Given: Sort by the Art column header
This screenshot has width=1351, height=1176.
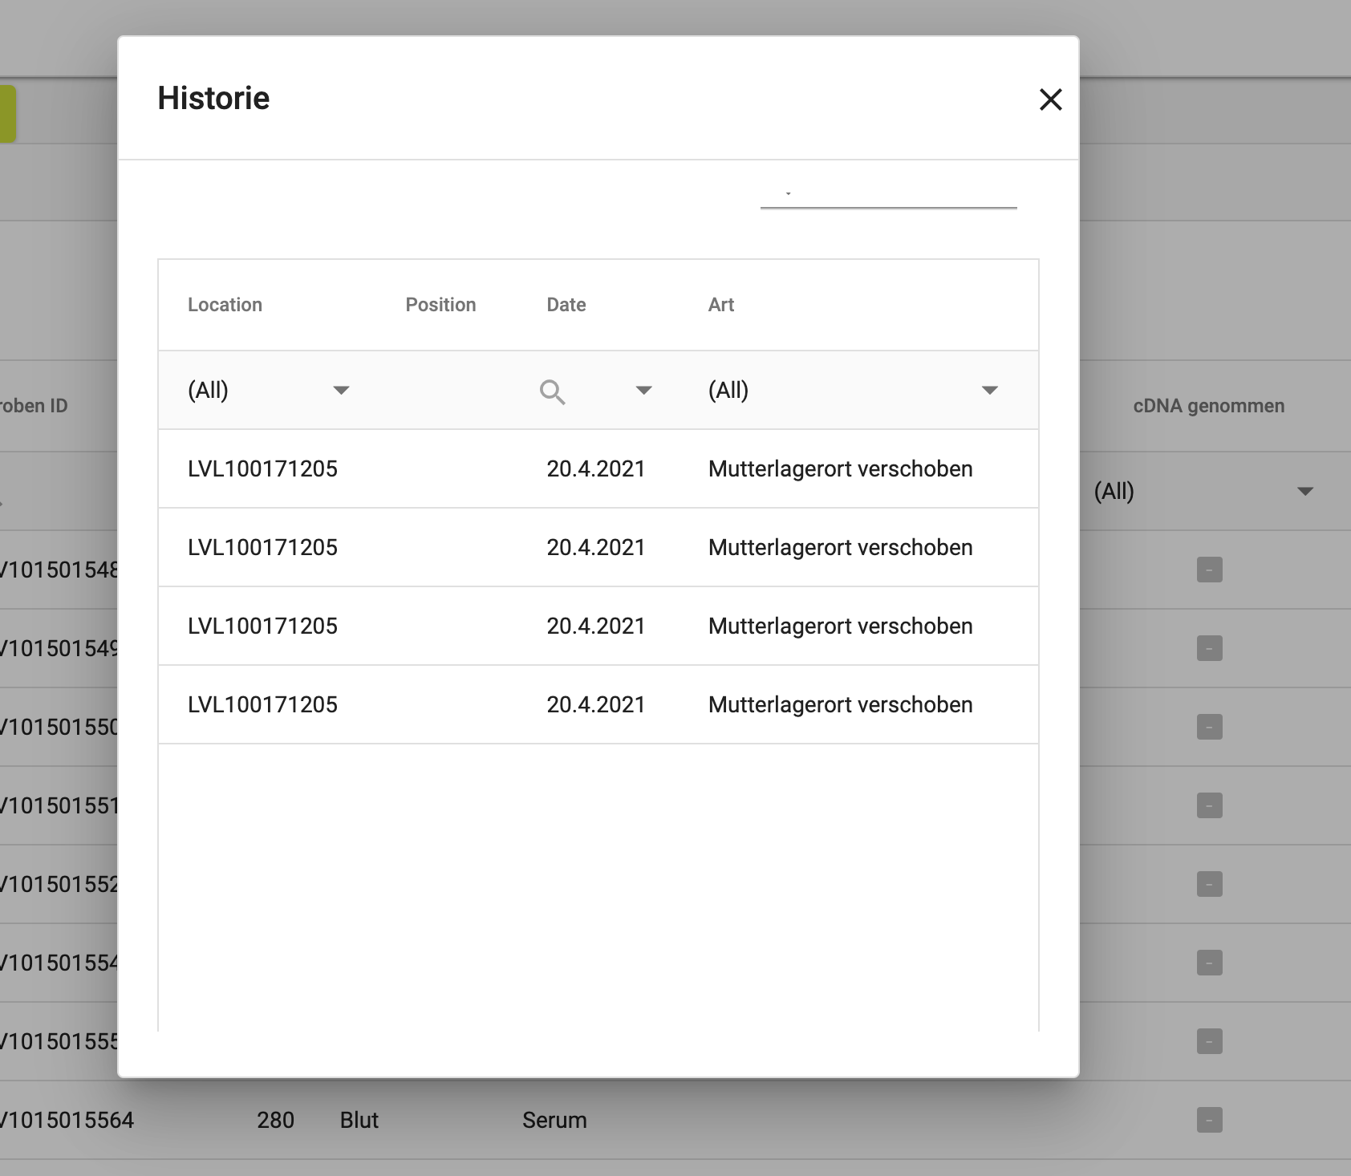Looking at the screenshot, I should (721, 305).
